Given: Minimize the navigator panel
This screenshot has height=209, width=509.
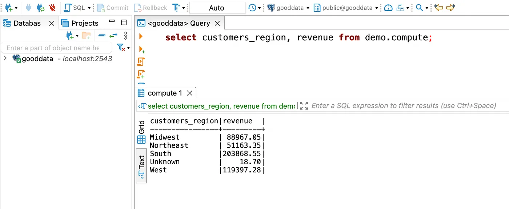Looking at the screenshot, I should tap(112, 21).
